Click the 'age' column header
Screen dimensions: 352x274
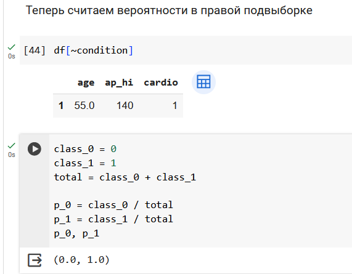86,83
